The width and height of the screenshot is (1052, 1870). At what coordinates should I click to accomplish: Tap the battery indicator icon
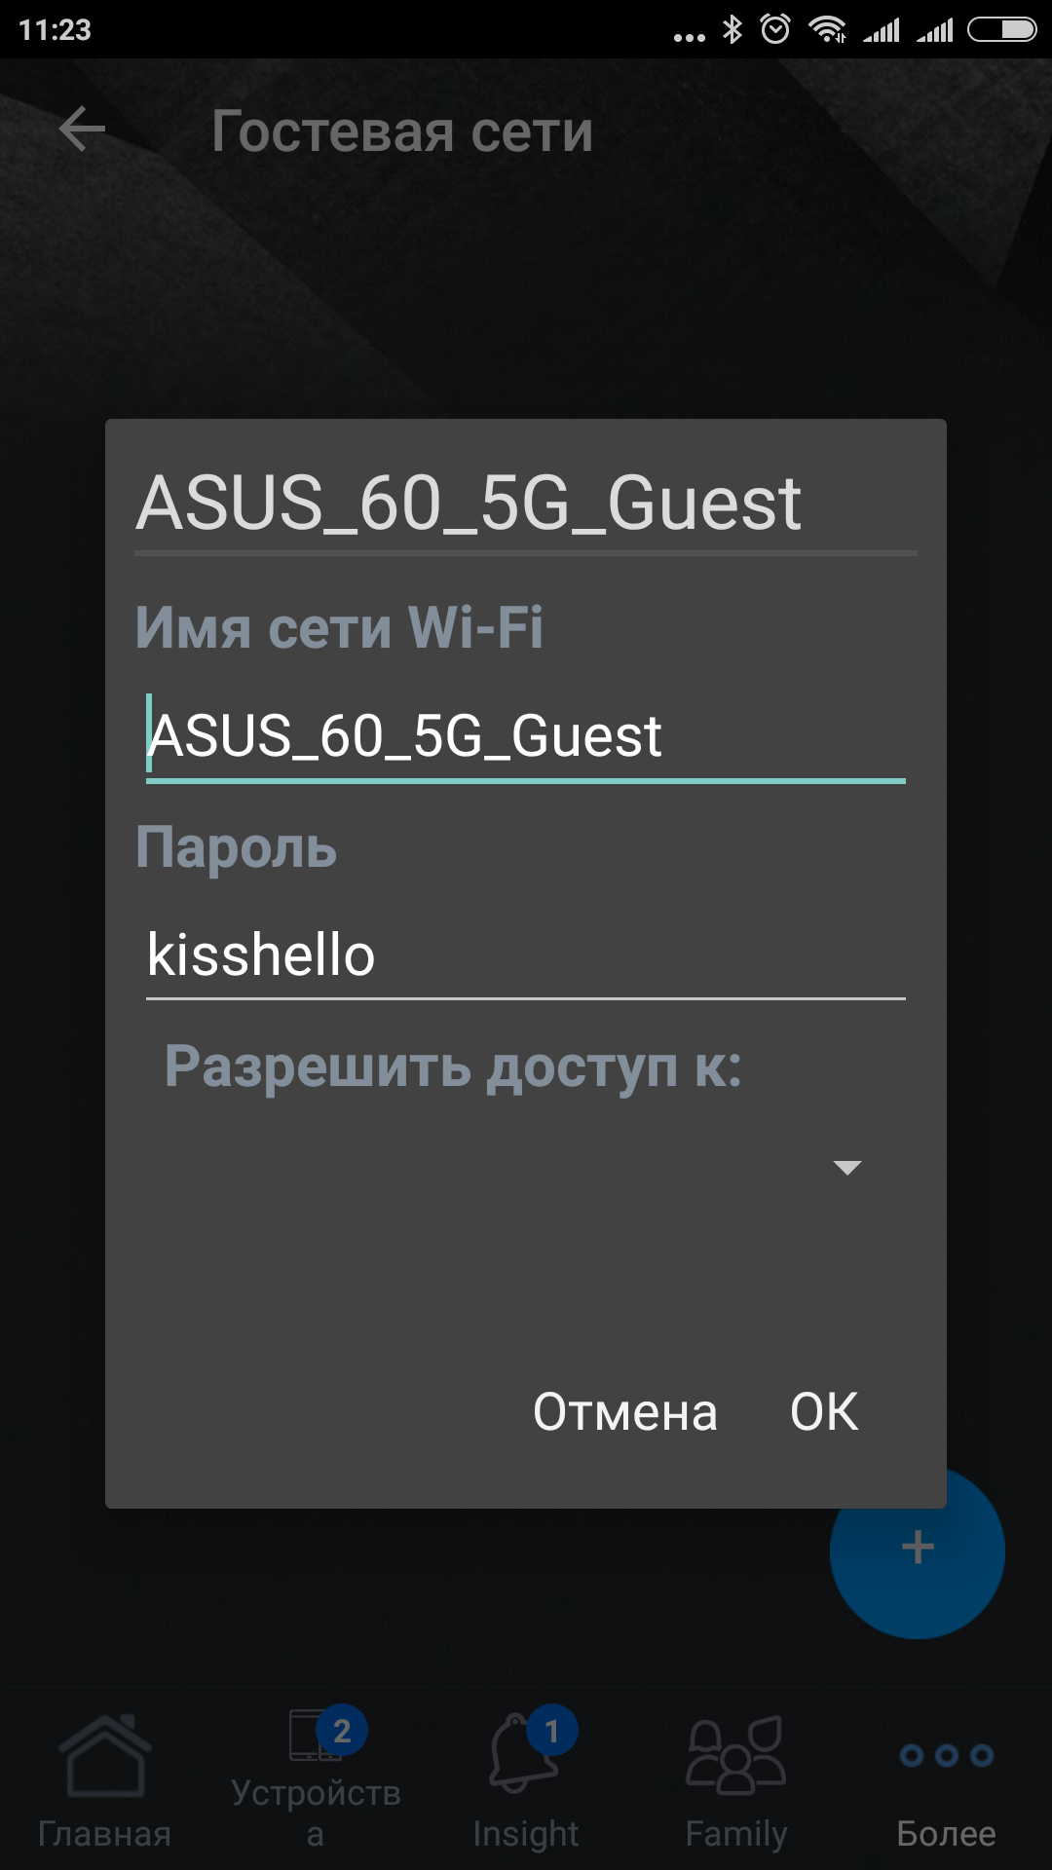pyautogui.click(x=1001, y=30)
